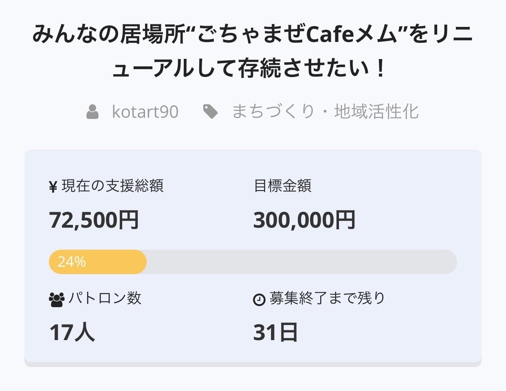Click the user profile silhouette icon
The width and height of the screenshot is (506, 391).
[92, 112]
